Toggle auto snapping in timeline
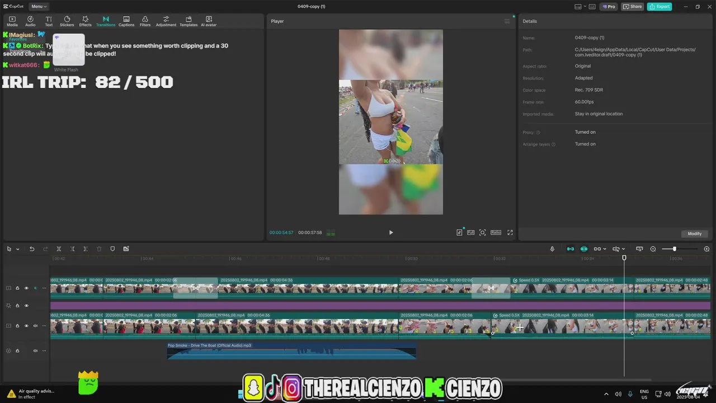This screenshot has width=716, height=403. click(584, 249)
